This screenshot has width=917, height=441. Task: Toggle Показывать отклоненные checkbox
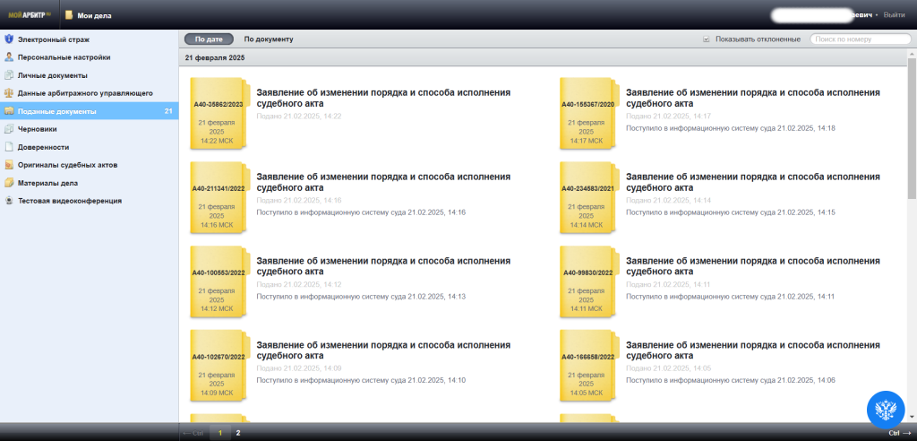tap(707, 39)
